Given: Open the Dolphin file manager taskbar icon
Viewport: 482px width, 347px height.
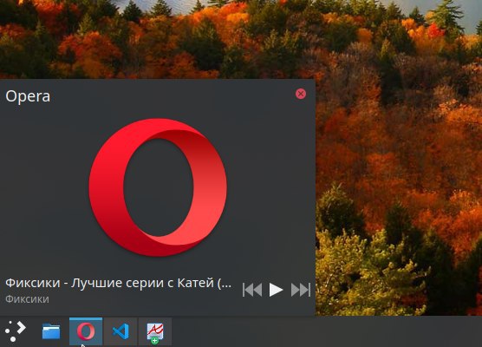Looking at the screenshot, I should (51, 331).
